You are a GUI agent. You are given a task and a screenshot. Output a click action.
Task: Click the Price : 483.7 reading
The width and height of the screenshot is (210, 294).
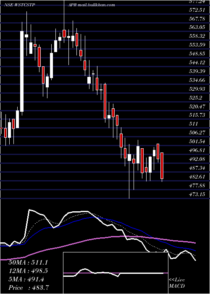29,288
